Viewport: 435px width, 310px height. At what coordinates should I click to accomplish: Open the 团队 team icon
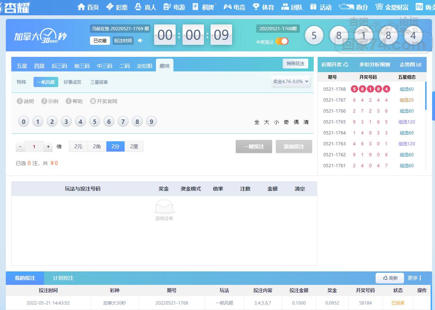285,7
